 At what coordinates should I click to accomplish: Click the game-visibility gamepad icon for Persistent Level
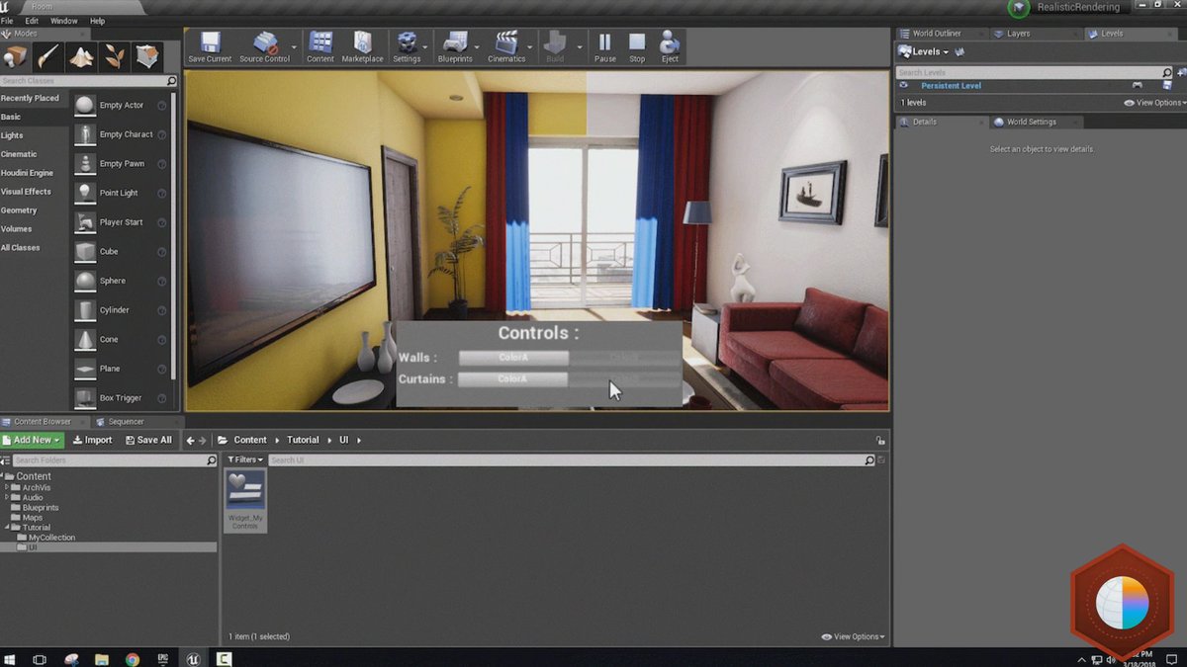click(1138, 86)
